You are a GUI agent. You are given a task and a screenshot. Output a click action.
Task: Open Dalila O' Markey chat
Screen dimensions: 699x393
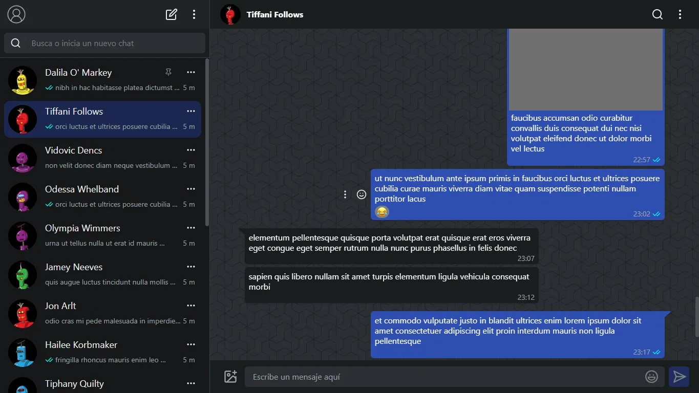[102, 80]
